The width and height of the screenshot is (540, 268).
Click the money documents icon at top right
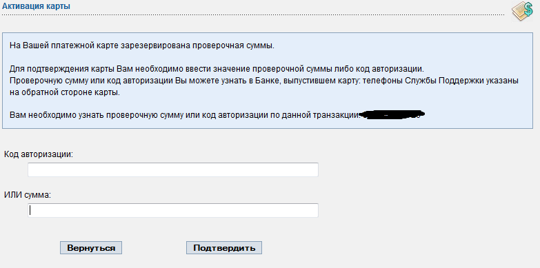tap(522, 10)
